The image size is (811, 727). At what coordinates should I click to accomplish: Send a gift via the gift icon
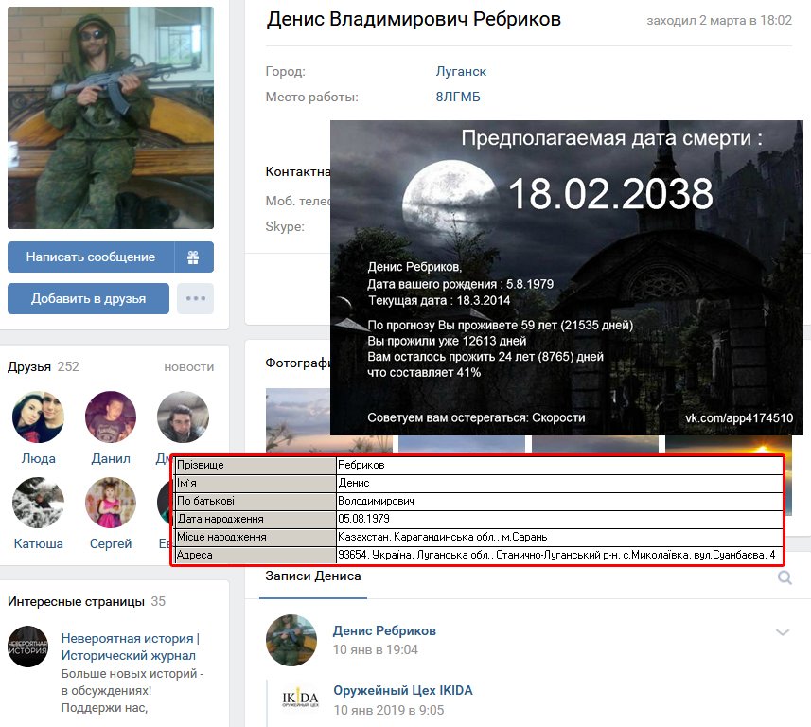coord(193,257)
